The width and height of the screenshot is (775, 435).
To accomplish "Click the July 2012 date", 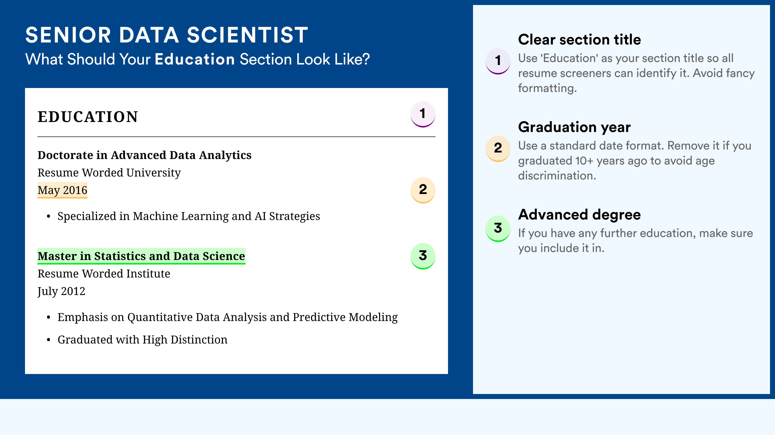I will tap(61, 291).
